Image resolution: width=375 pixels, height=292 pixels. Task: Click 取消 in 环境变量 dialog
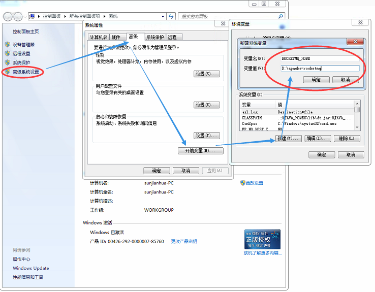(351, 155)
